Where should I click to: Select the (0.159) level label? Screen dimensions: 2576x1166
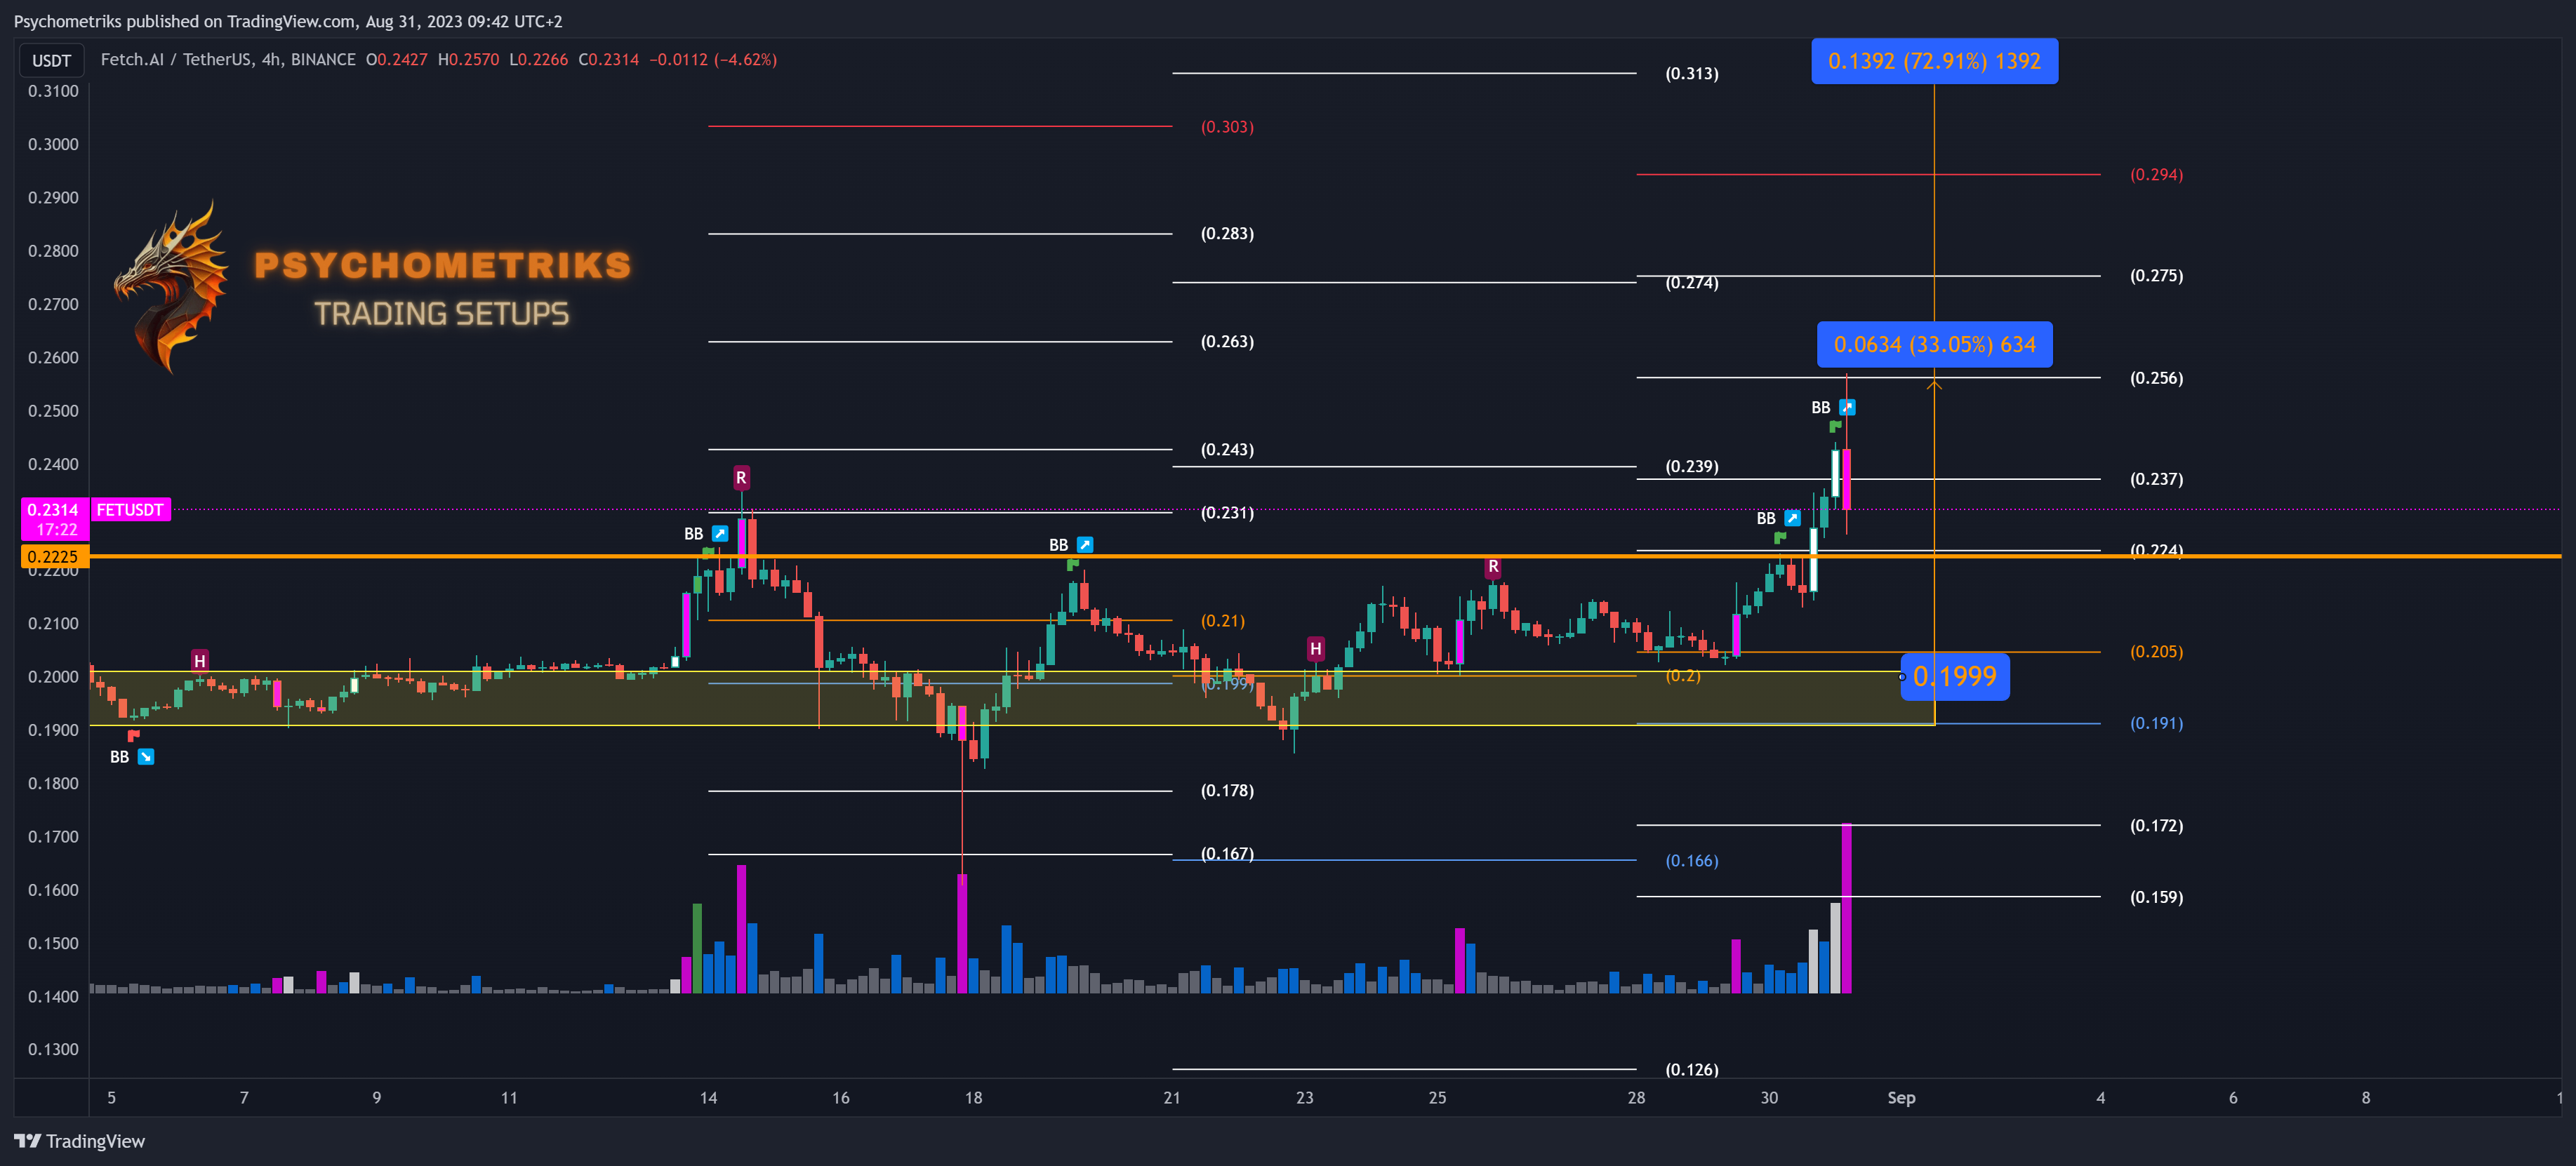[2156, 897]
